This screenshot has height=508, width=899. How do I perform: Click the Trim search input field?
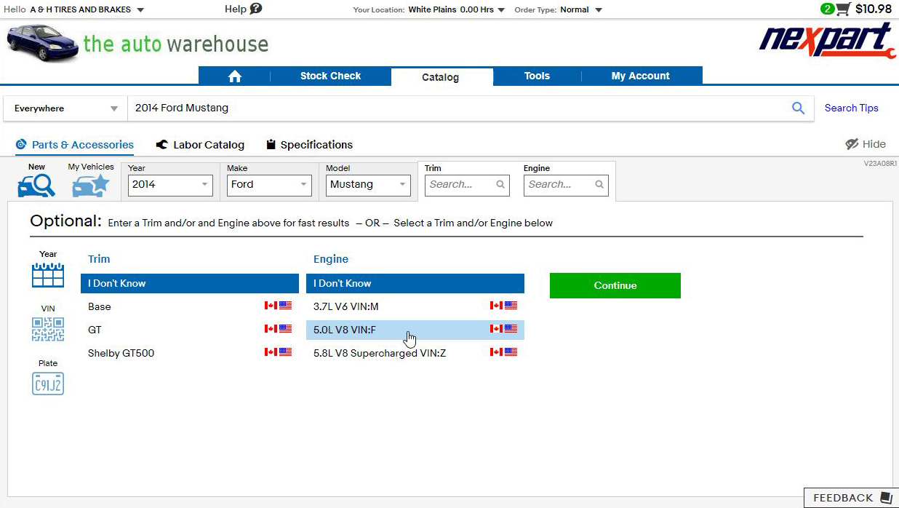[466, 185]
